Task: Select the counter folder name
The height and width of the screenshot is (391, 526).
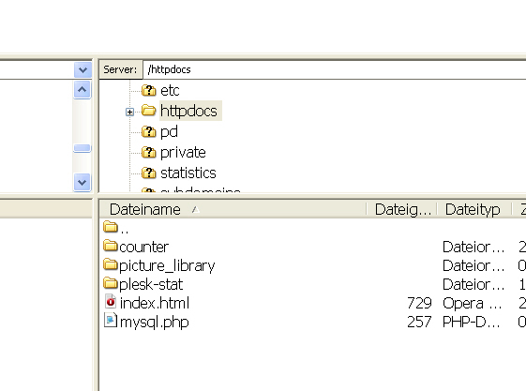Action: 143,248
